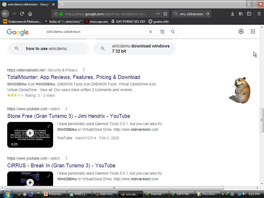Click the search bar magnifier icon
This screenshot has height=198, width=264.
[176, 14]
